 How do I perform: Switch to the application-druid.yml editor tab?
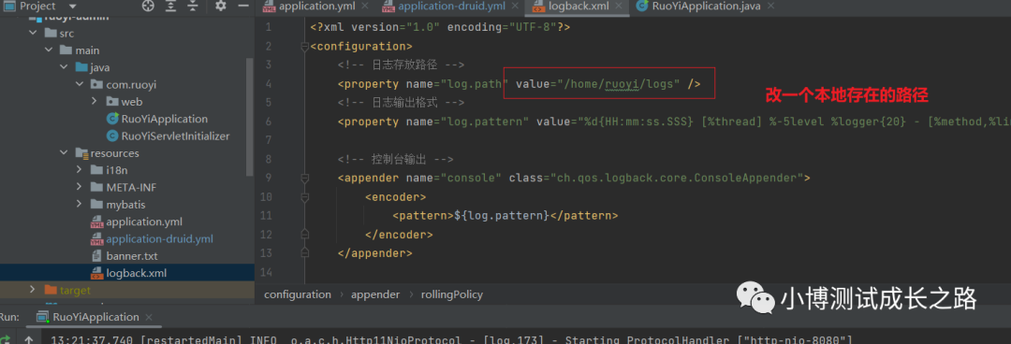(x=450, y=7)
